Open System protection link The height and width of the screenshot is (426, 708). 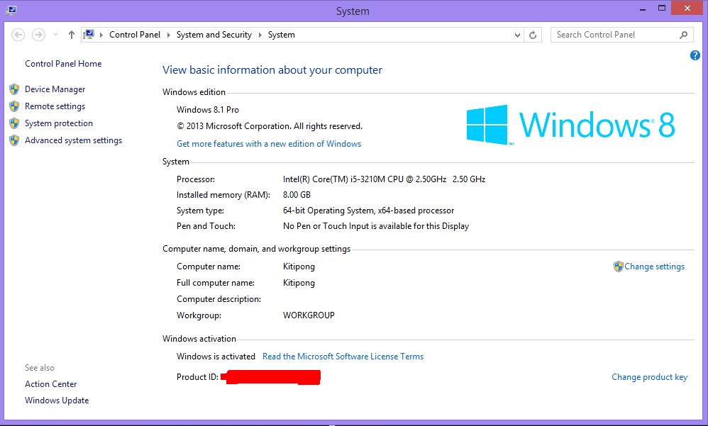[x=59, y=123]
